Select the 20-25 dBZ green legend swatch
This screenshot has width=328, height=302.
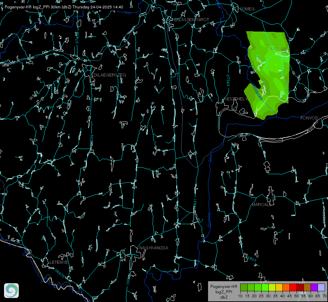(x=258, y=288)
